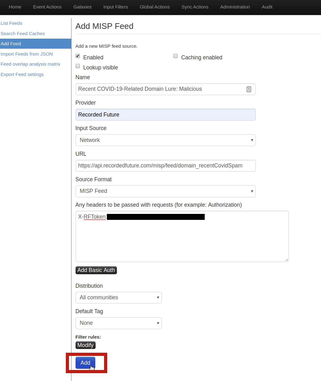The width and height of the screenshot is (321, 381).
Task: Go to the Administration menu
Action: pyautogui.click(x=235, y=7)
